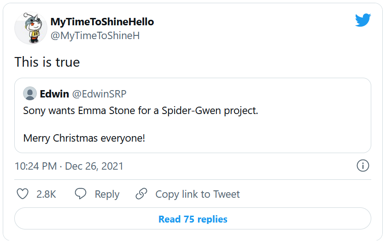Click the 2.8K likes count
This screenshot has height=246, width=386.
(46, 195)
